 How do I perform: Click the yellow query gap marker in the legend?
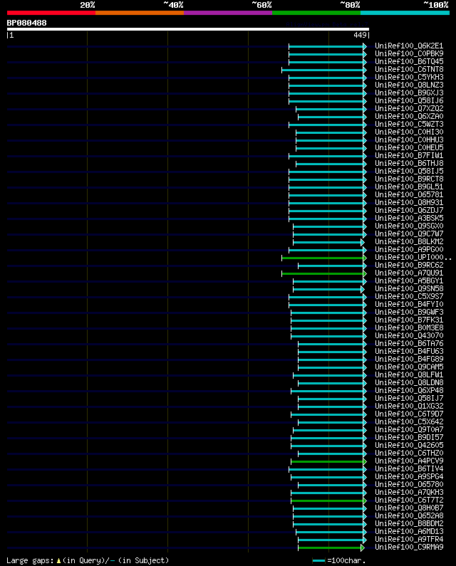point(58,560)
